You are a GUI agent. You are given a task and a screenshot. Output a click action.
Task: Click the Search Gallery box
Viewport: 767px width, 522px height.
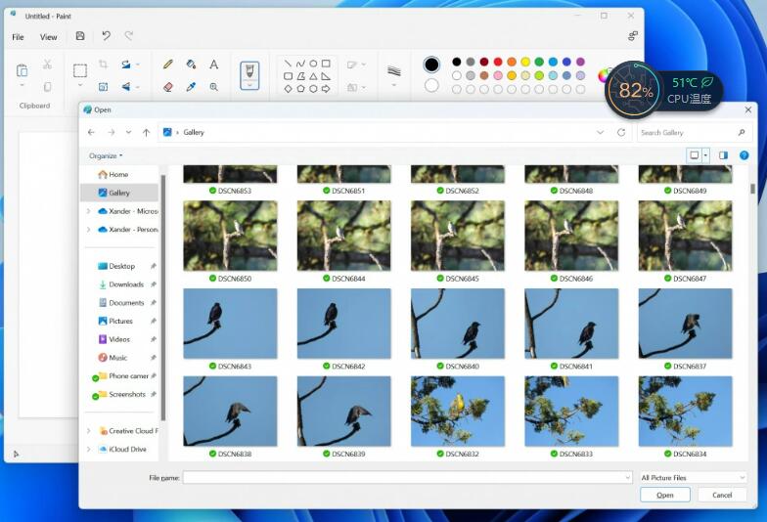pos(693,133)
